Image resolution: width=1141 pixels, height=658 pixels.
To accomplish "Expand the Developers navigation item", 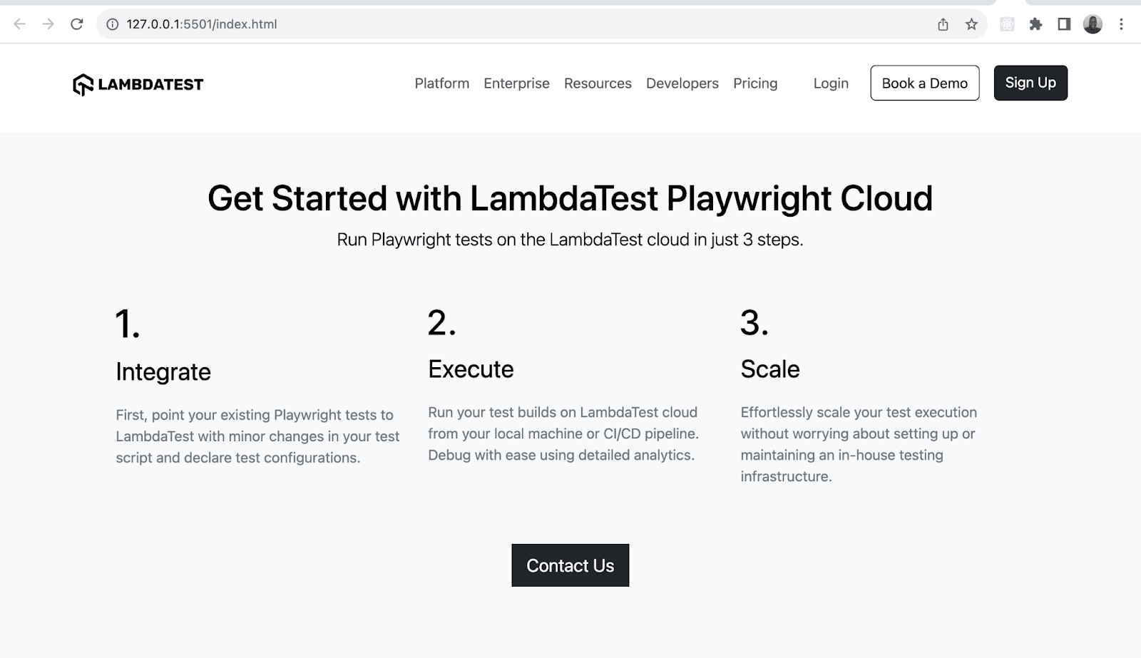I will tap(682, 83).
